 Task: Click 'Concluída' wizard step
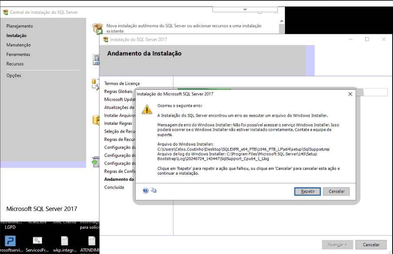pos(114,187)
